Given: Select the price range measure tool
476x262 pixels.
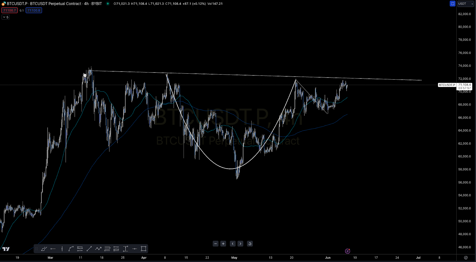Looking at the screenshot, I should click(125, 249).
